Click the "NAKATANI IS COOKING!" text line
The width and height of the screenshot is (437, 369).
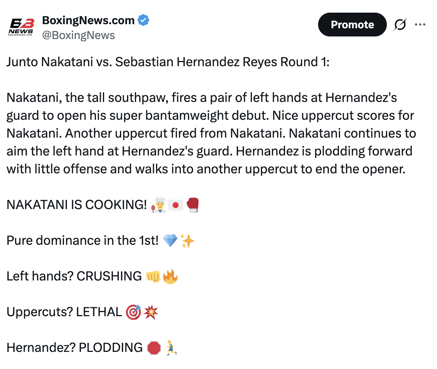[77, 205]
